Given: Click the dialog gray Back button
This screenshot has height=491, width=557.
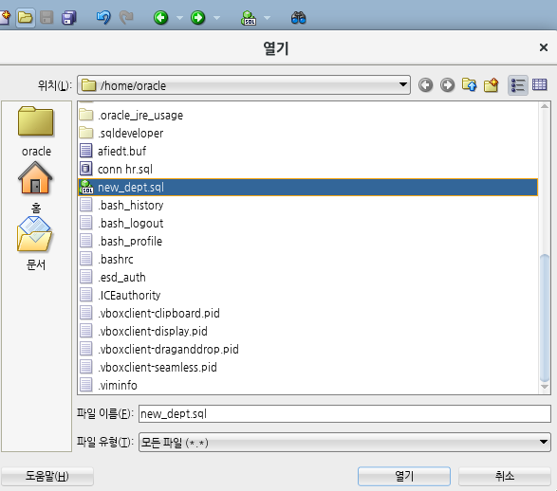Looking at the screenshot, I should tap(425, 85).
